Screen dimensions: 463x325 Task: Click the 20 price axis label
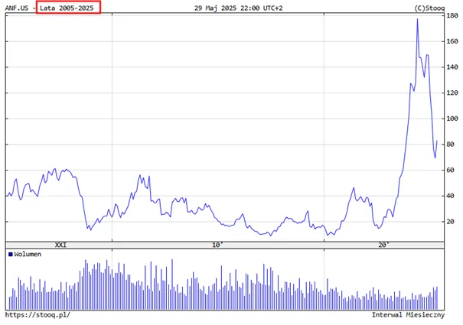click(450, 222)
